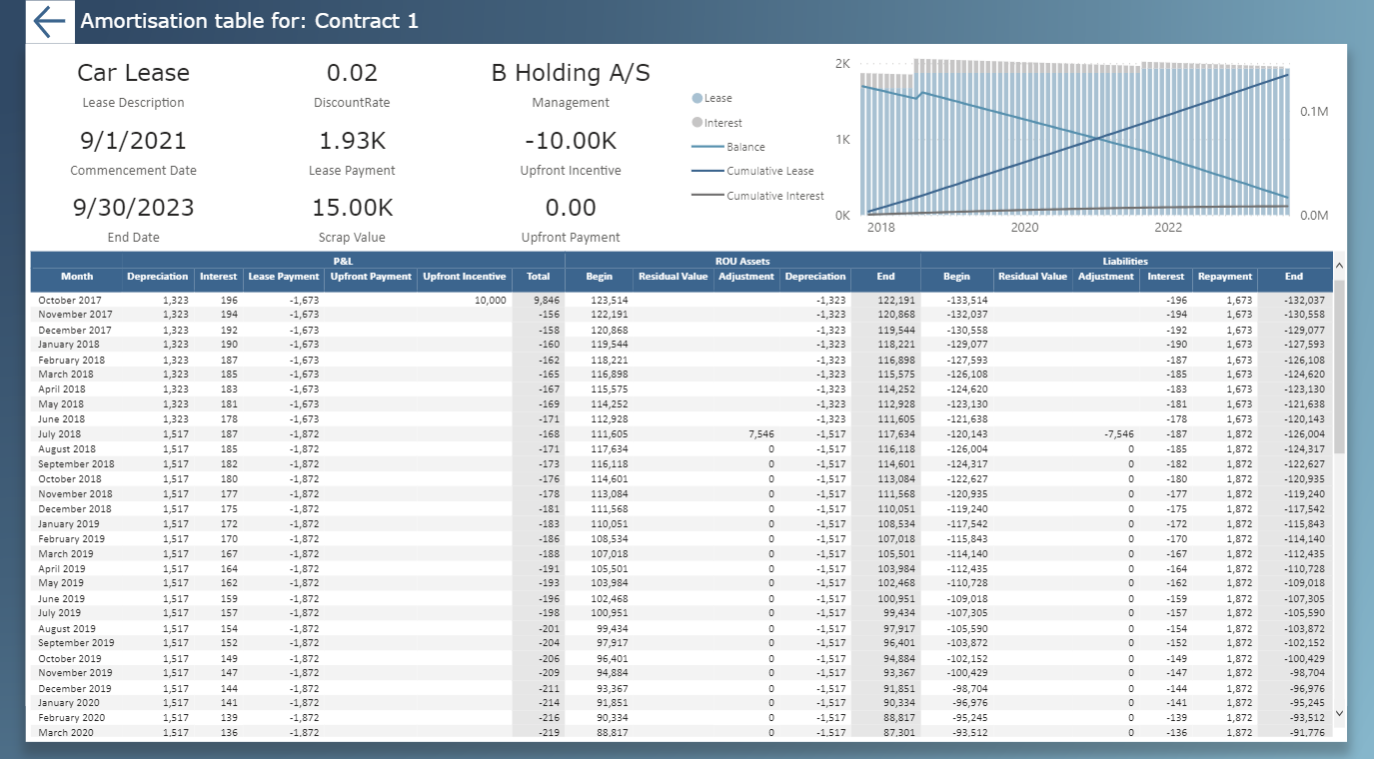This screenshot has width=1374, height=759.
Task: Sort by Lease Payment column header
Action: coord(284,277)
